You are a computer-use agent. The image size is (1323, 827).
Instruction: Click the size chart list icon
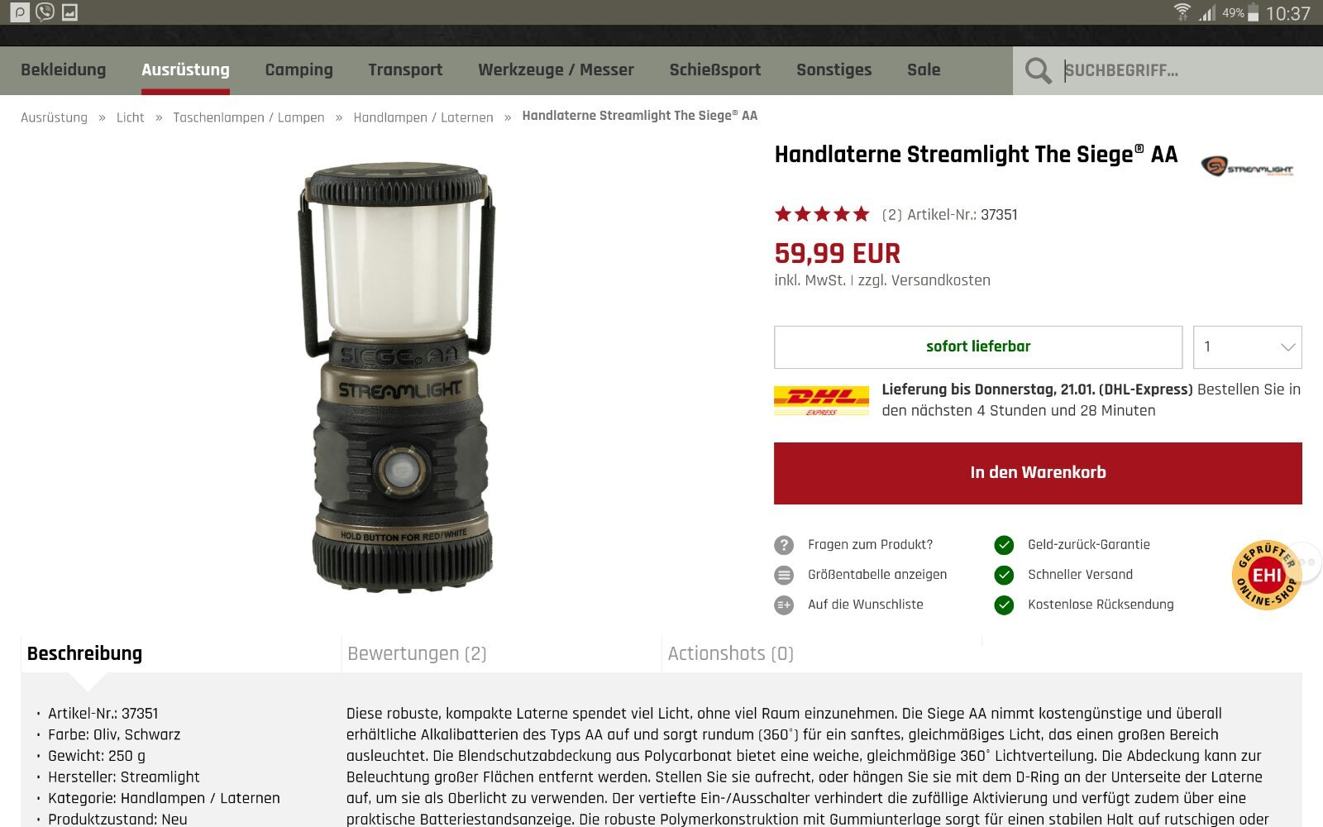[x=783, y=575]
